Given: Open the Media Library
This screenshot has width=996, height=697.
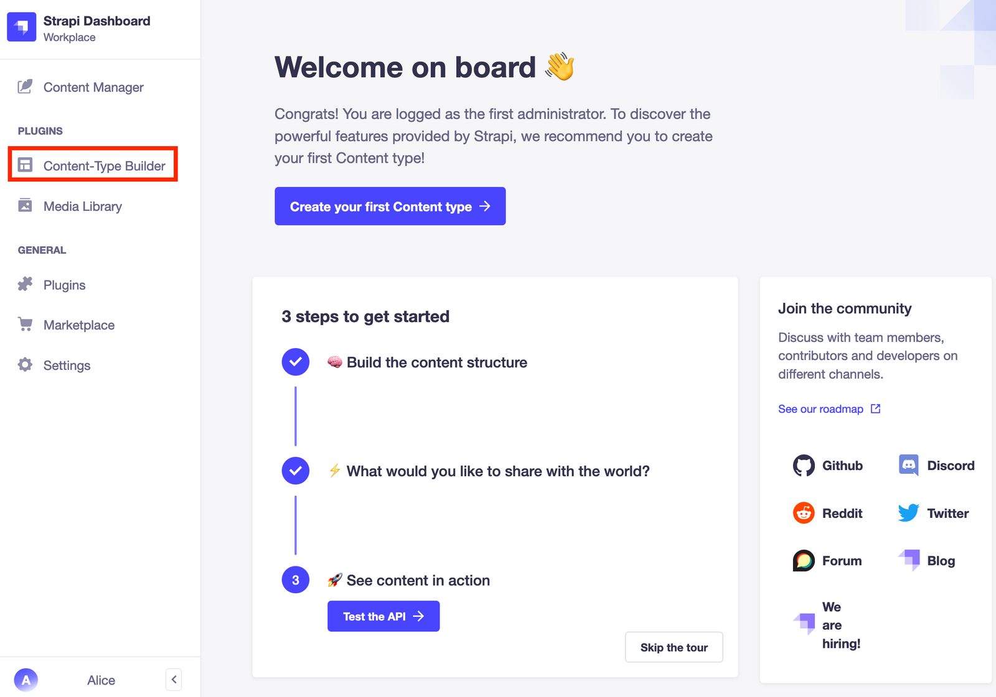Looking at the screenshot, I should click(x=24, y=206).
